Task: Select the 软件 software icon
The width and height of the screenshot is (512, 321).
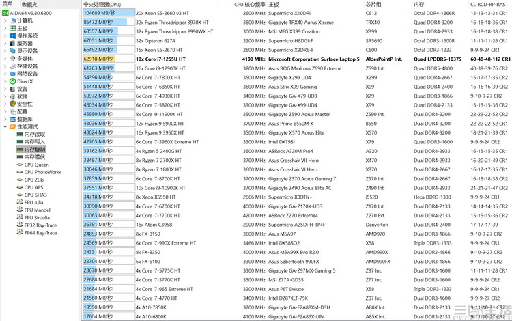Action: (x=13, y=96)
